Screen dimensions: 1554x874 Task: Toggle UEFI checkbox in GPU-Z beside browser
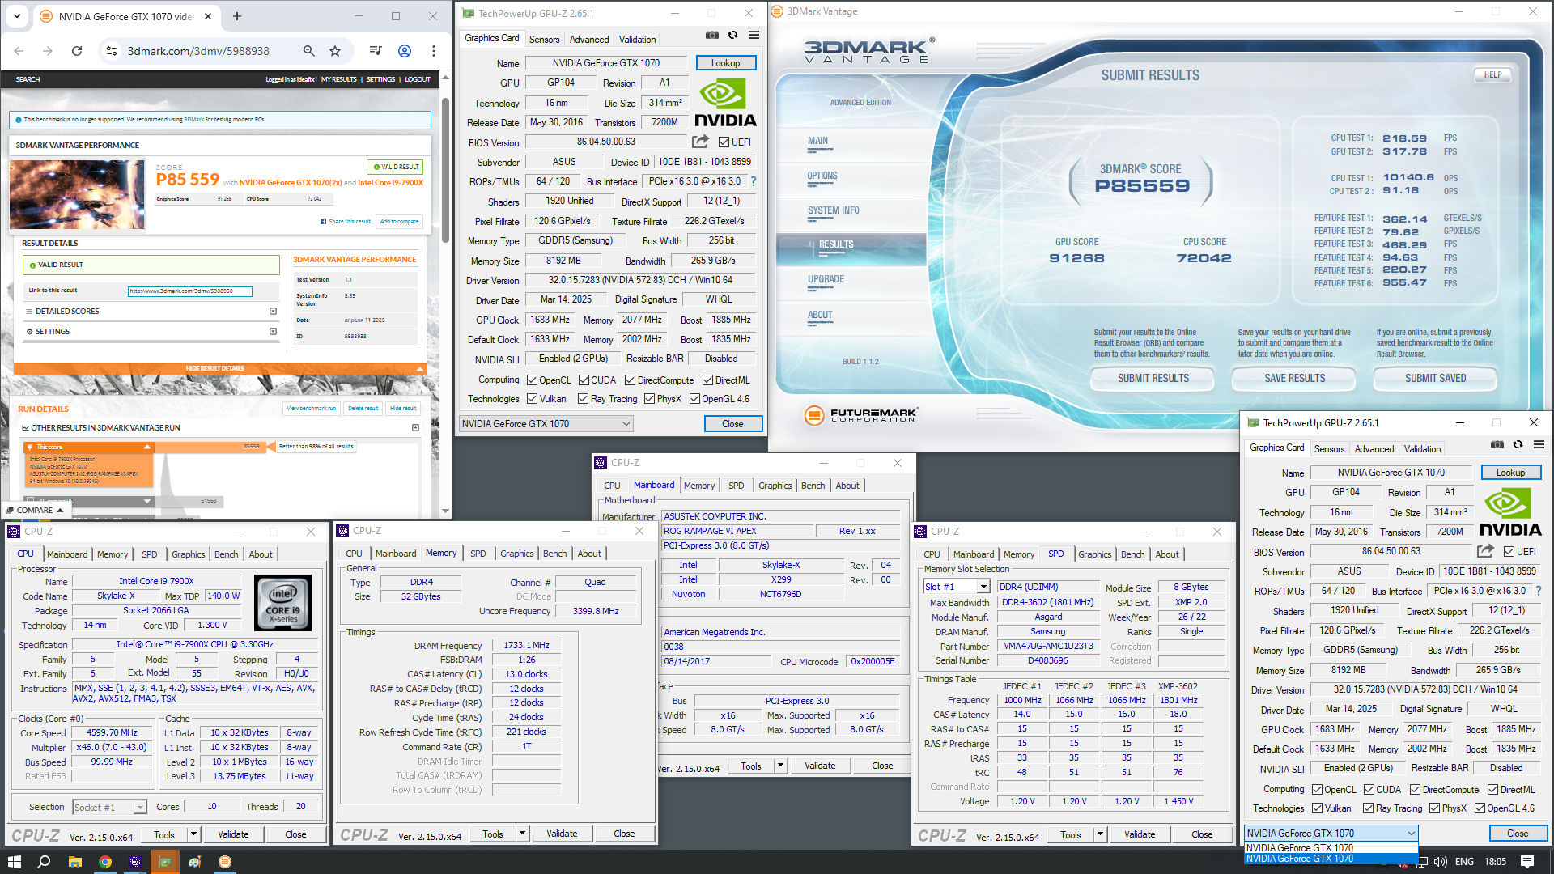pyautogui.click(x=724, y=142)
